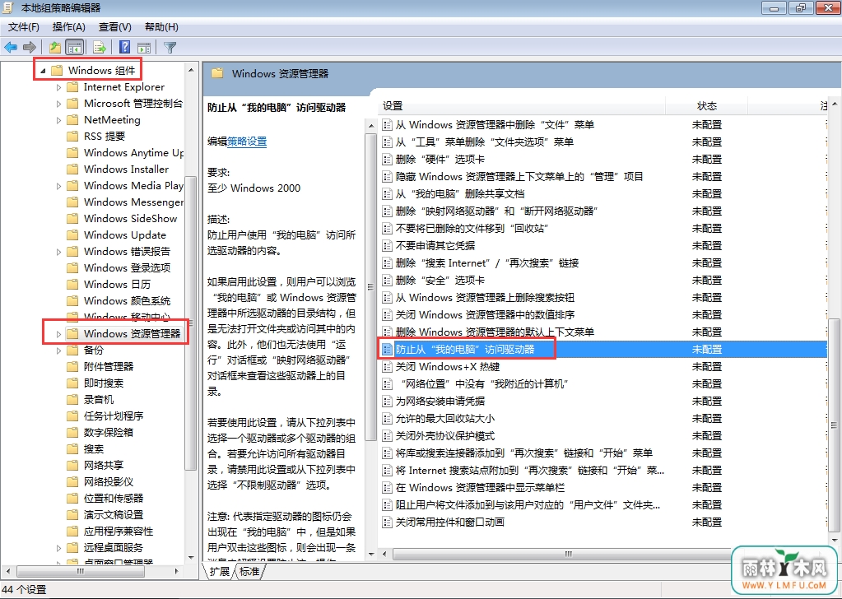
Task: Select the Windows 日历 tree item
Action: tap(117, 285)
